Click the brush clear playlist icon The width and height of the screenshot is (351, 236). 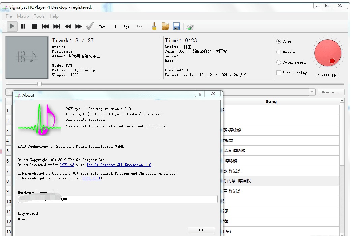pos(154,26)
